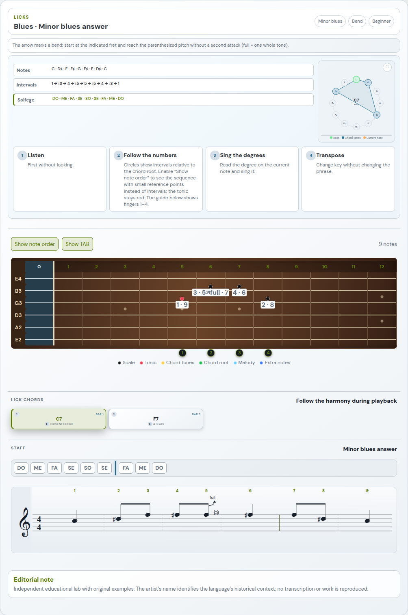Open the Follow the numbers step card

click(x=156, y=179)
